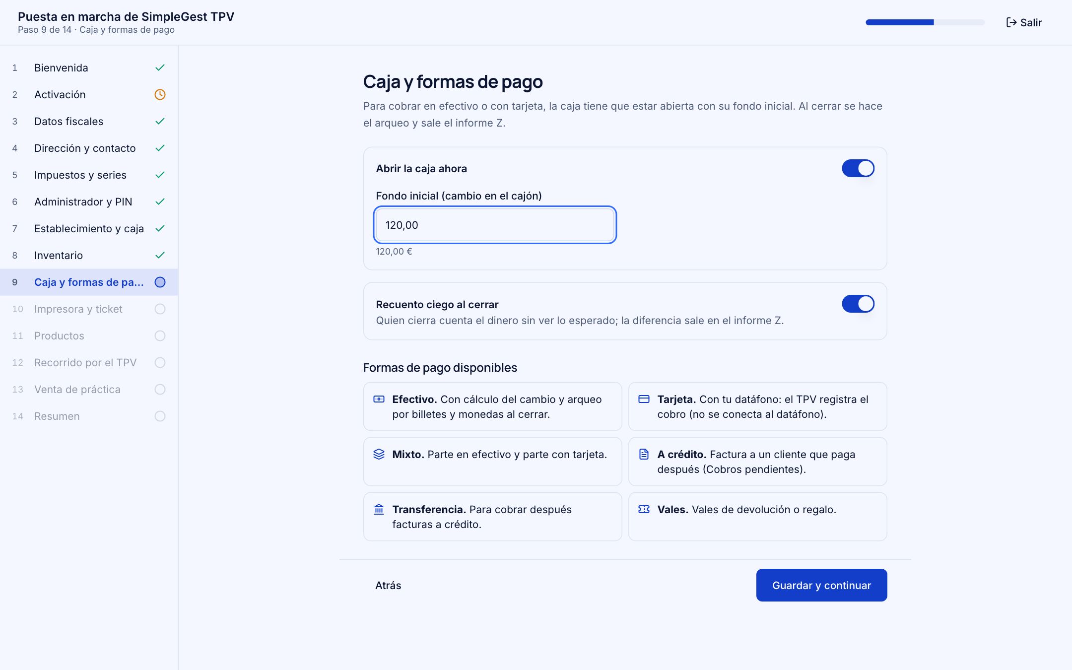Click the checkmark icon for Impuestos y series
The height and width of the screenshot is (670, 1072).
tap(160, 175)
